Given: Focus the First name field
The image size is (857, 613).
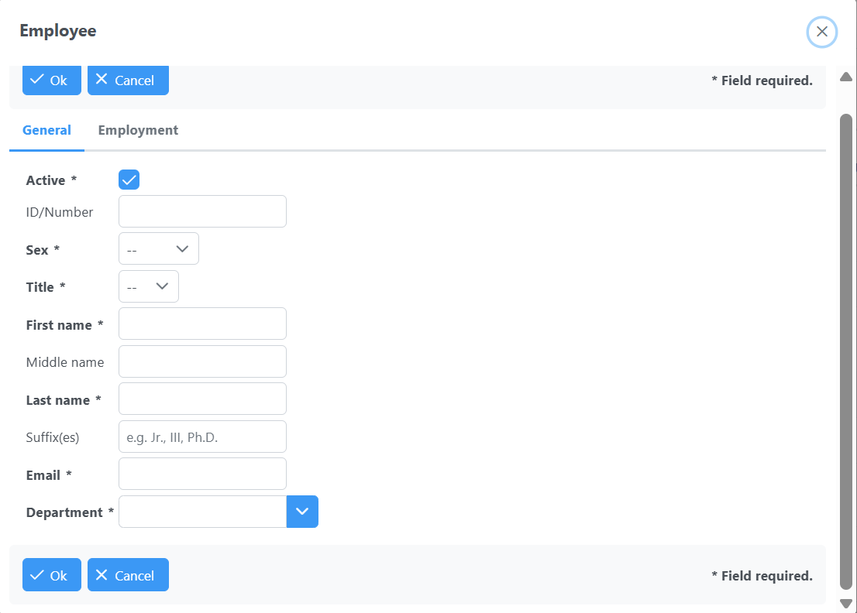Looking at the screenshot, I should (x=202, y=324).
